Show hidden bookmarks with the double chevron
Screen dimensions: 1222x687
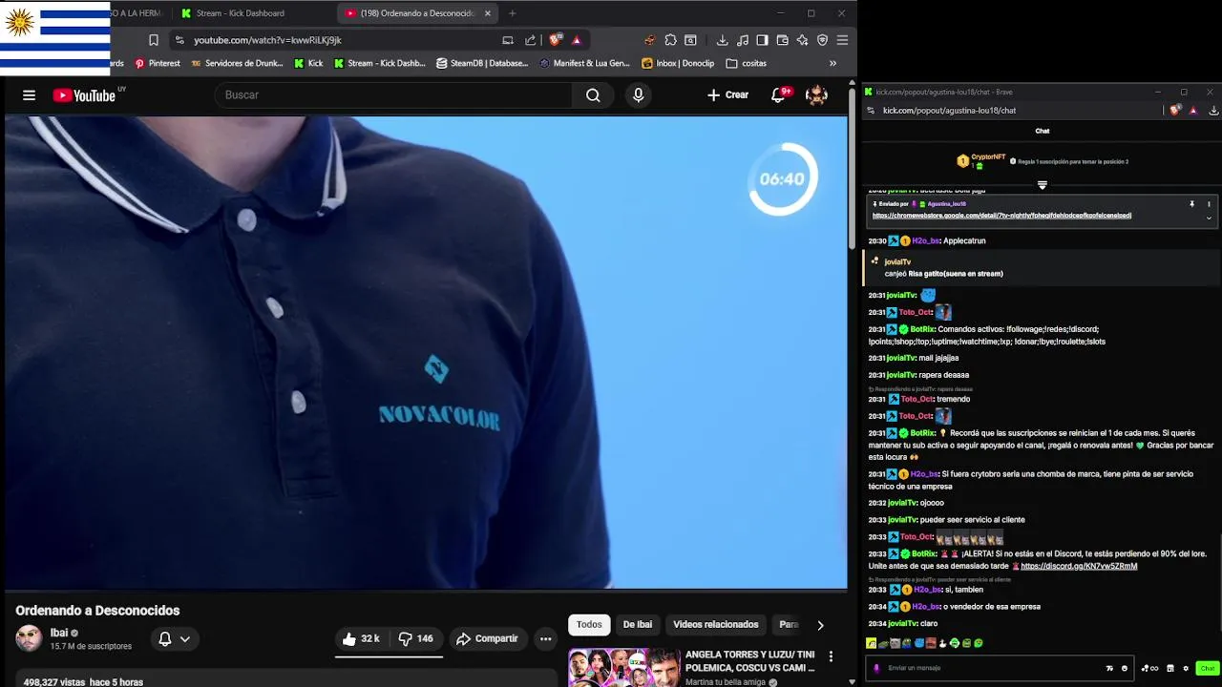tap(832, 64)
